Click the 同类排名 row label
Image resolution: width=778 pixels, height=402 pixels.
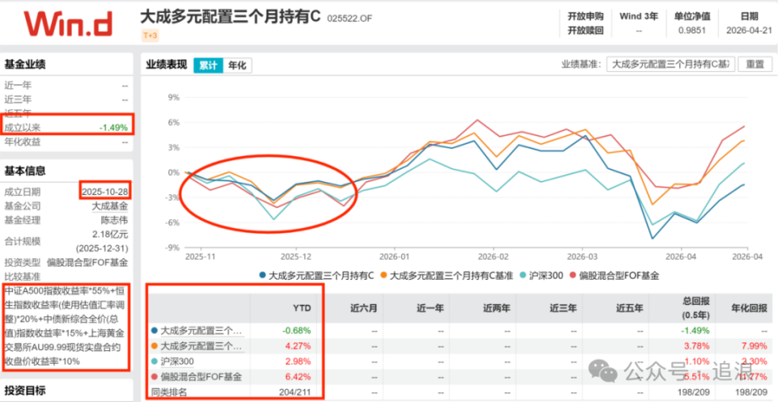[x=169, y=393]
